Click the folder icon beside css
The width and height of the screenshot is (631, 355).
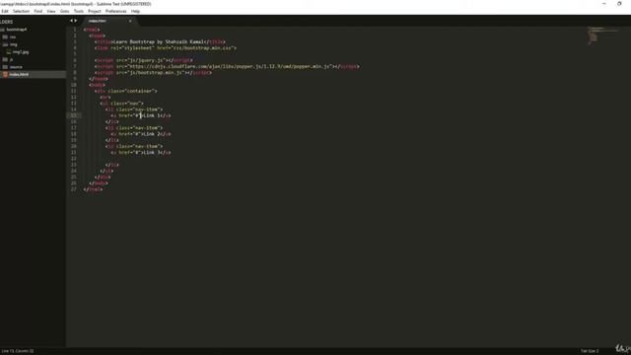[x=5, y=37]
